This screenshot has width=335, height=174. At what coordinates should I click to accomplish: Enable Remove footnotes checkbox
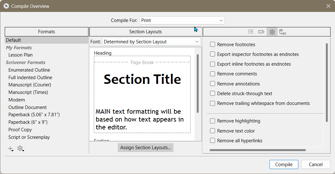click(212, 44)
